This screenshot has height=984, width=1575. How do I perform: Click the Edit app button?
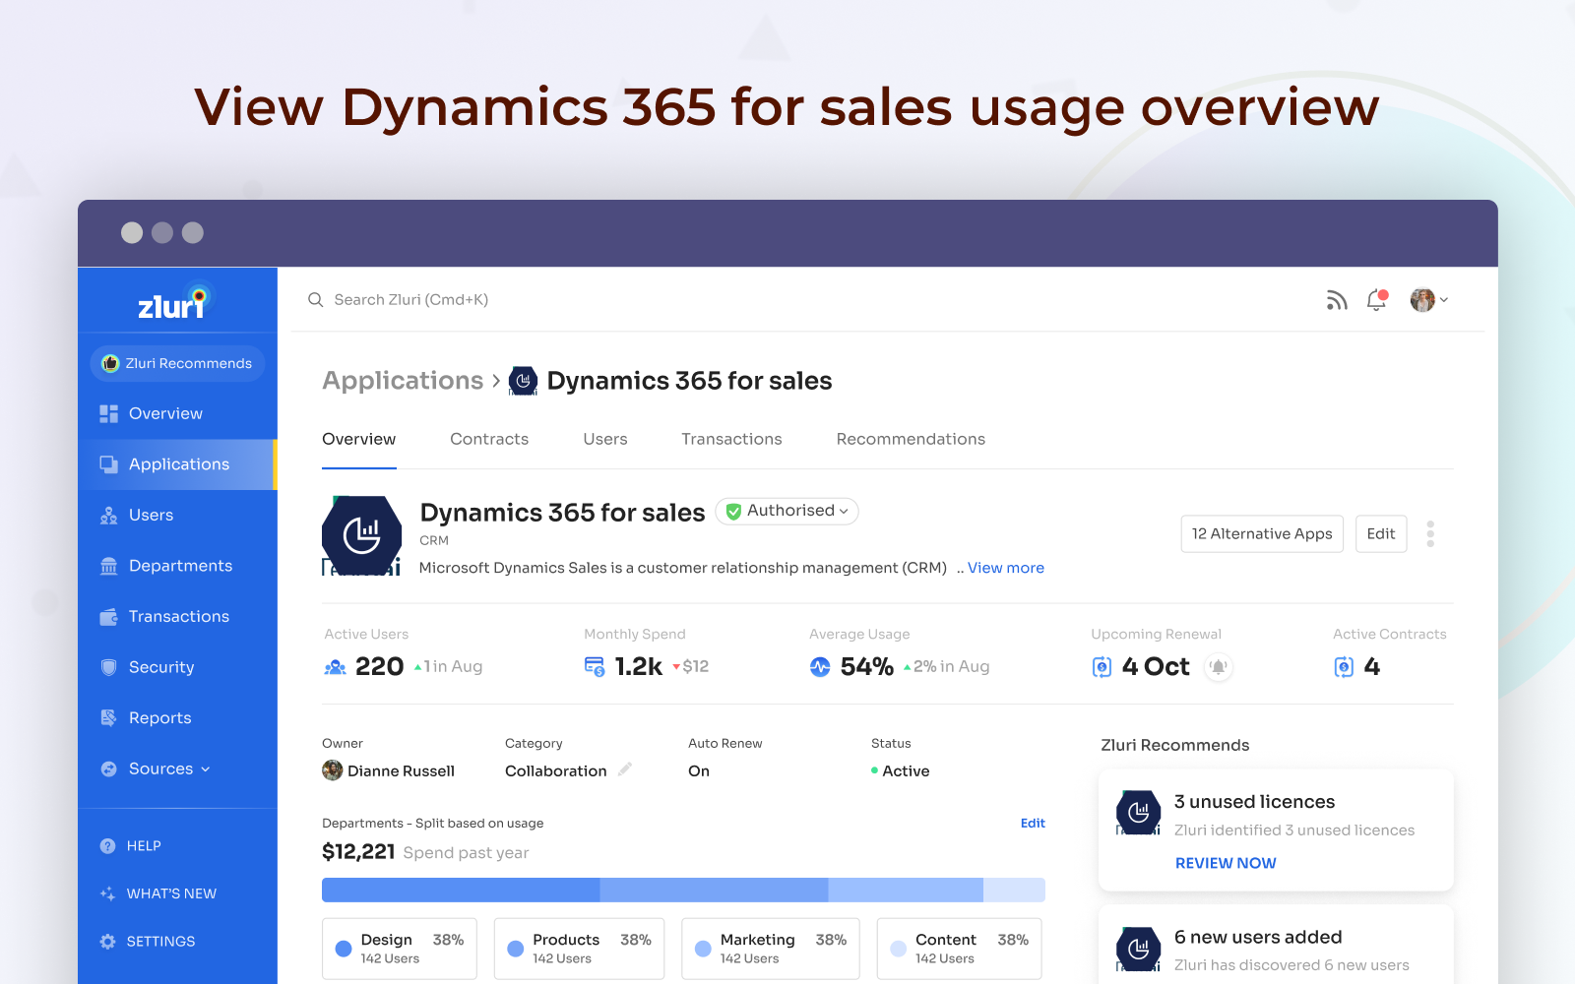tap(1381, 533)
